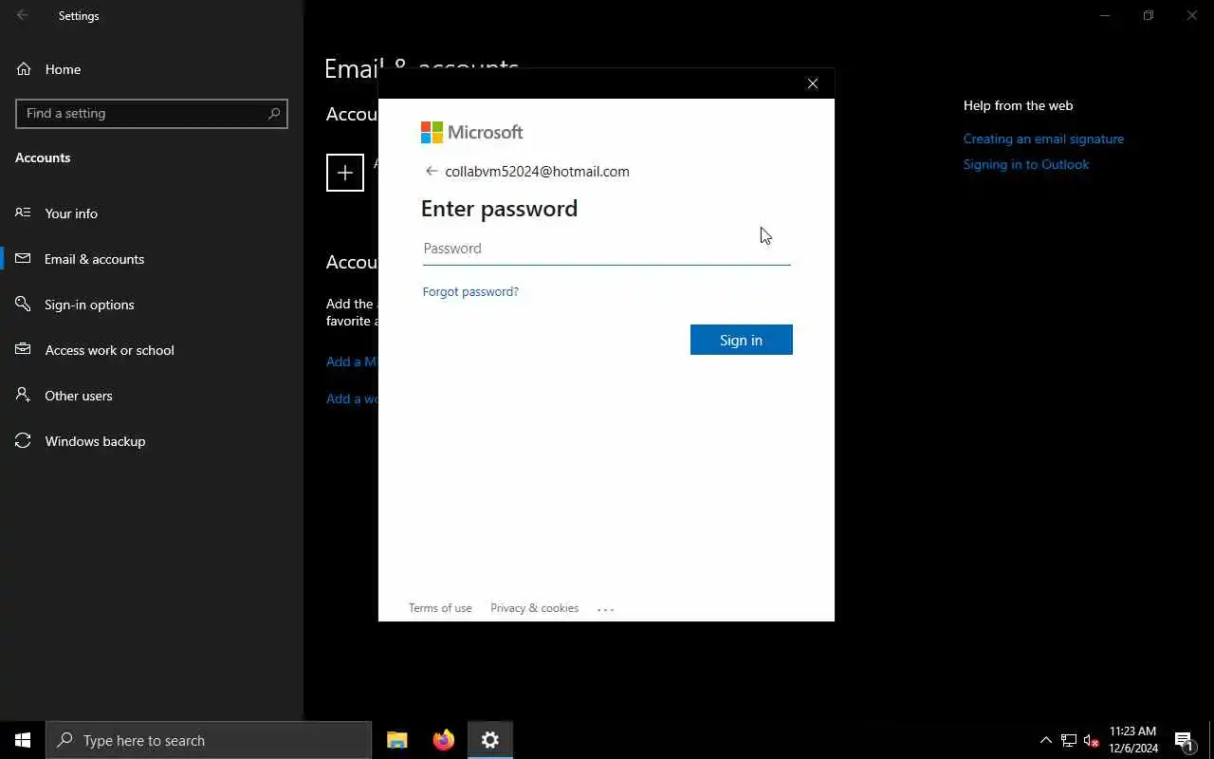Focus the Password input field
1214x759 pixels.
606,249
